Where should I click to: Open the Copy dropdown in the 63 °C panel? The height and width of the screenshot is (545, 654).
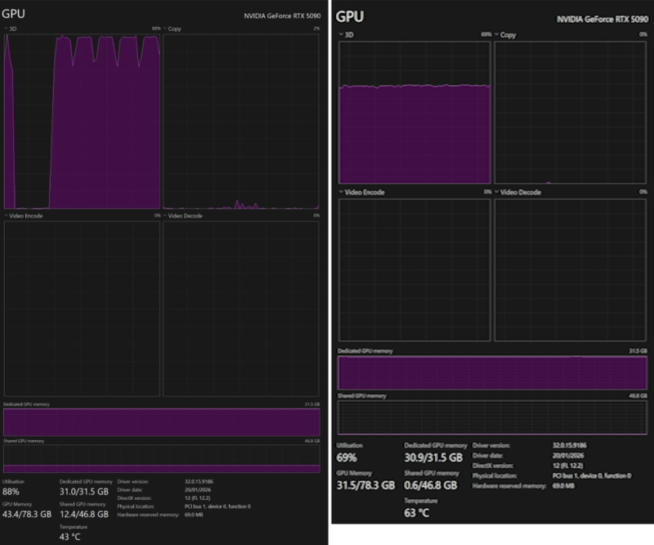506,35
